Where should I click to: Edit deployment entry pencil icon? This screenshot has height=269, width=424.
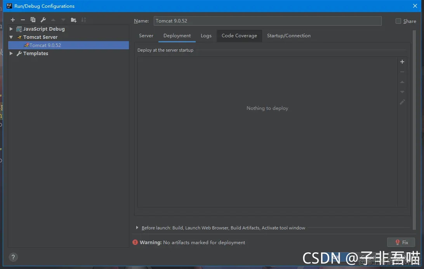point(402,102)
